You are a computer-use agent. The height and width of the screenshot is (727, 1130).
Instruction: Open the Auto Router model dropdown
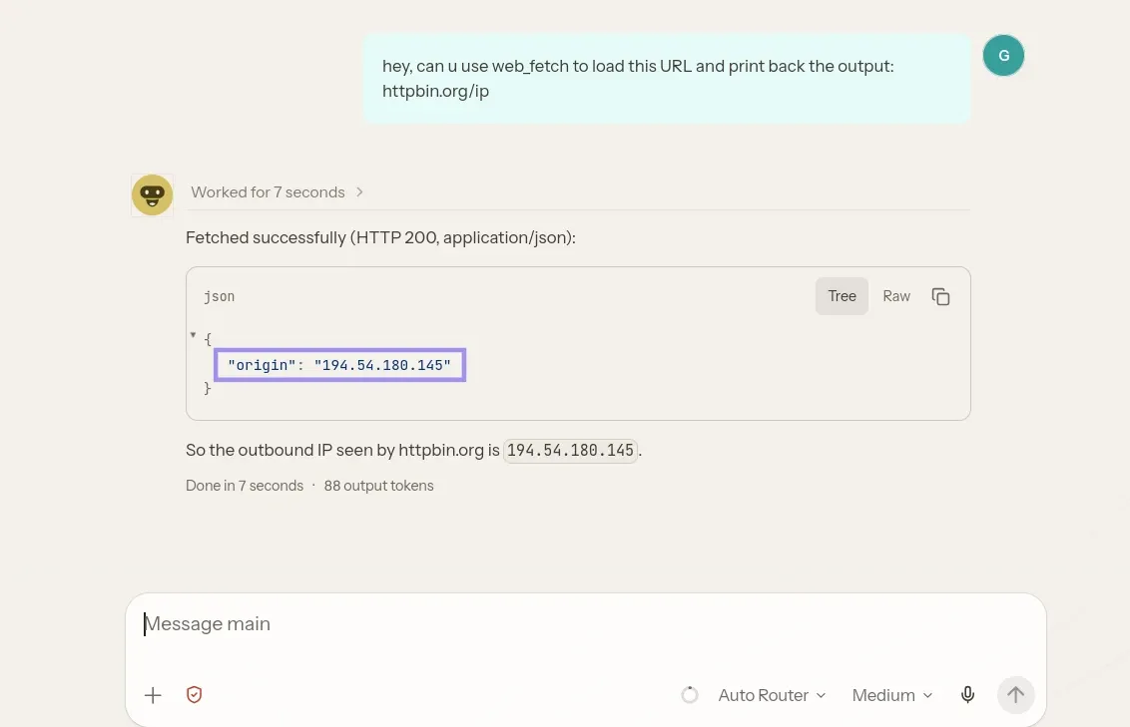[x=772, y=695]
